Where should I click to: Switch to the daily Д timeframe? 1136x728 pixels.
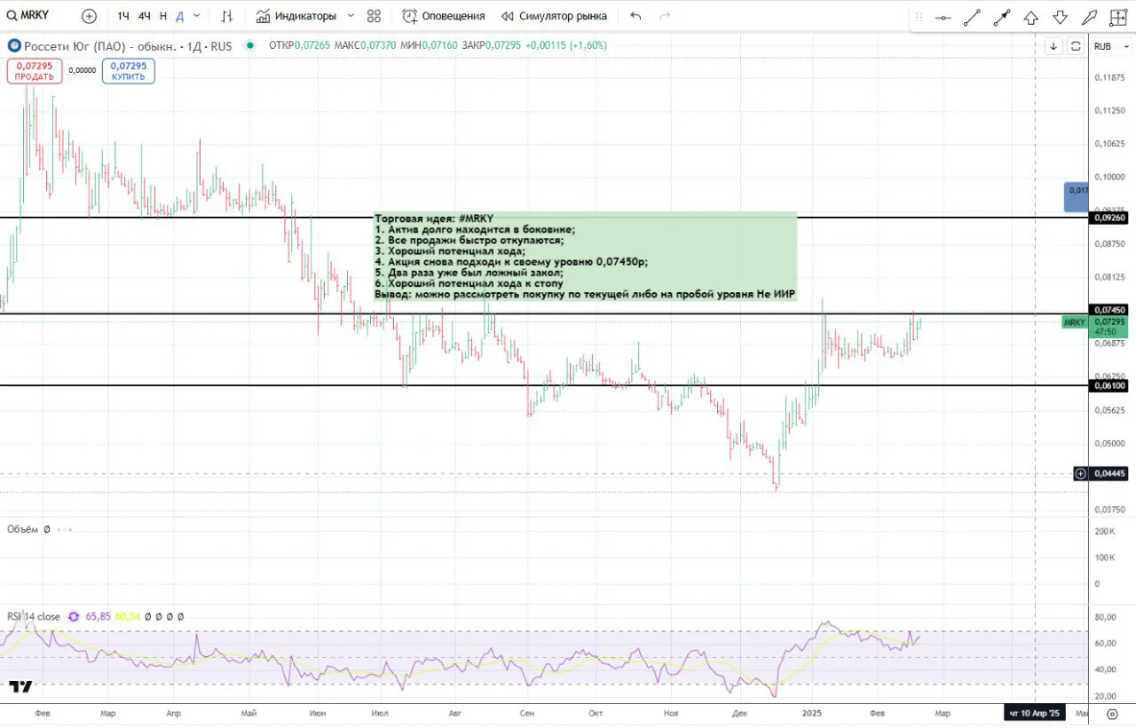179,16
